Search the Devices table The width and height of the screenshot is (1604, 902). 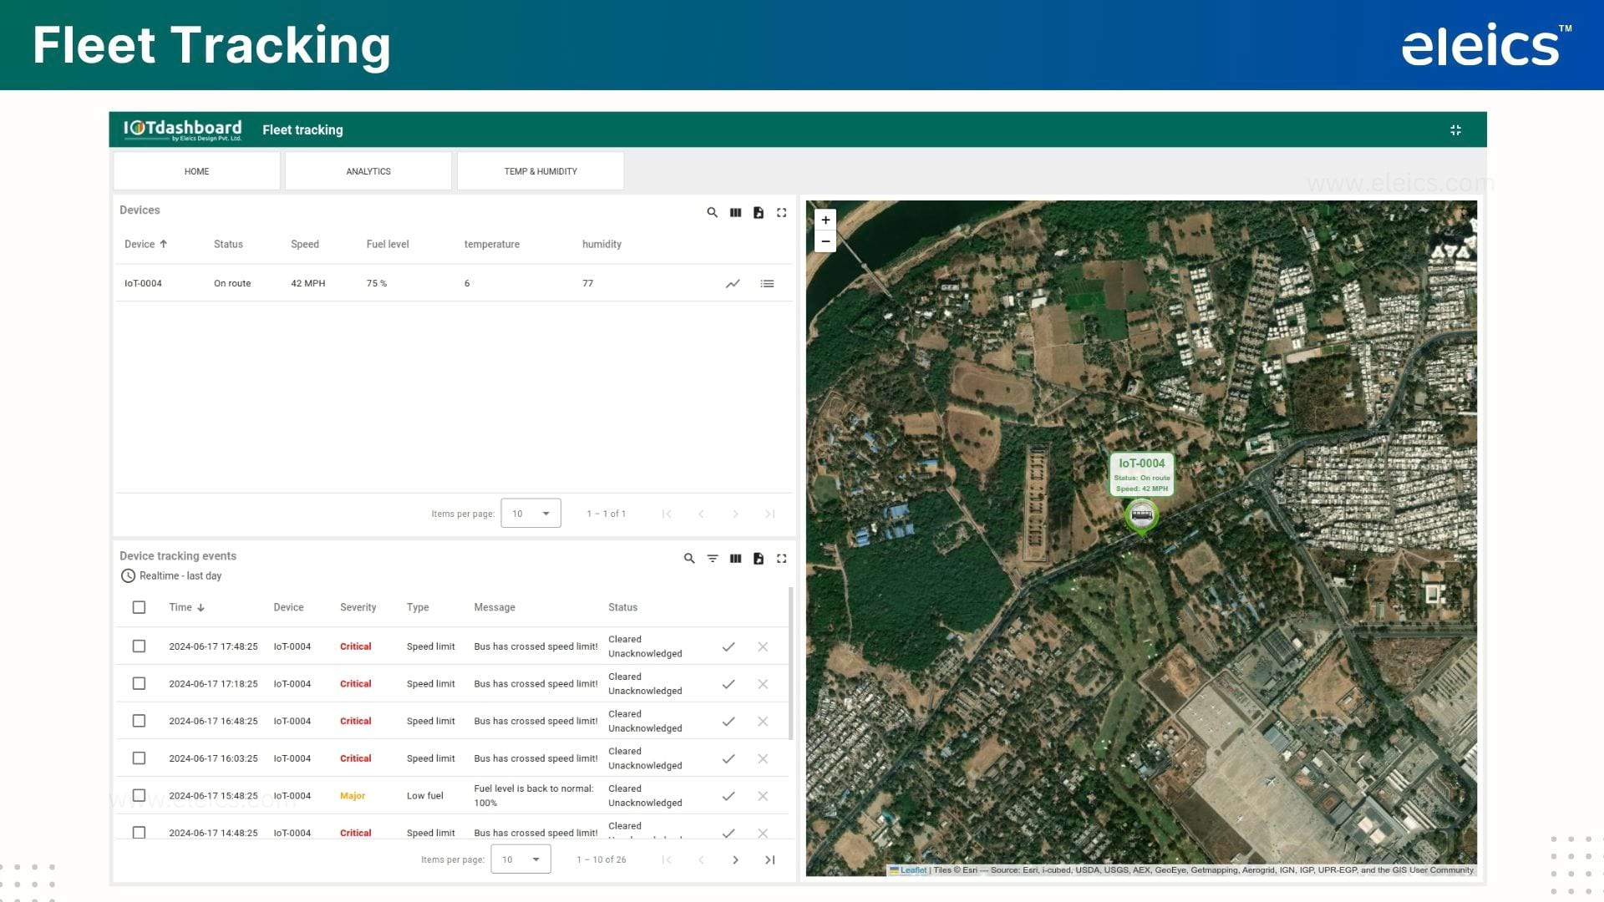712,213
